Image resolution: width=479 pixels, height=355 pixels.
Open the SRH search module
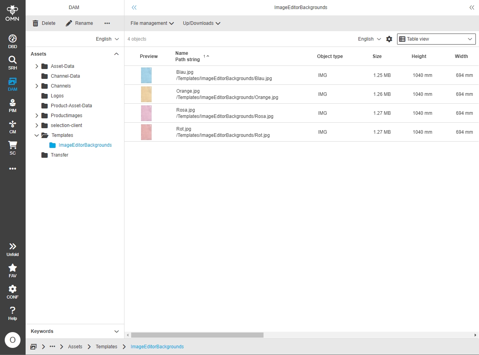[x=13, y=63]
